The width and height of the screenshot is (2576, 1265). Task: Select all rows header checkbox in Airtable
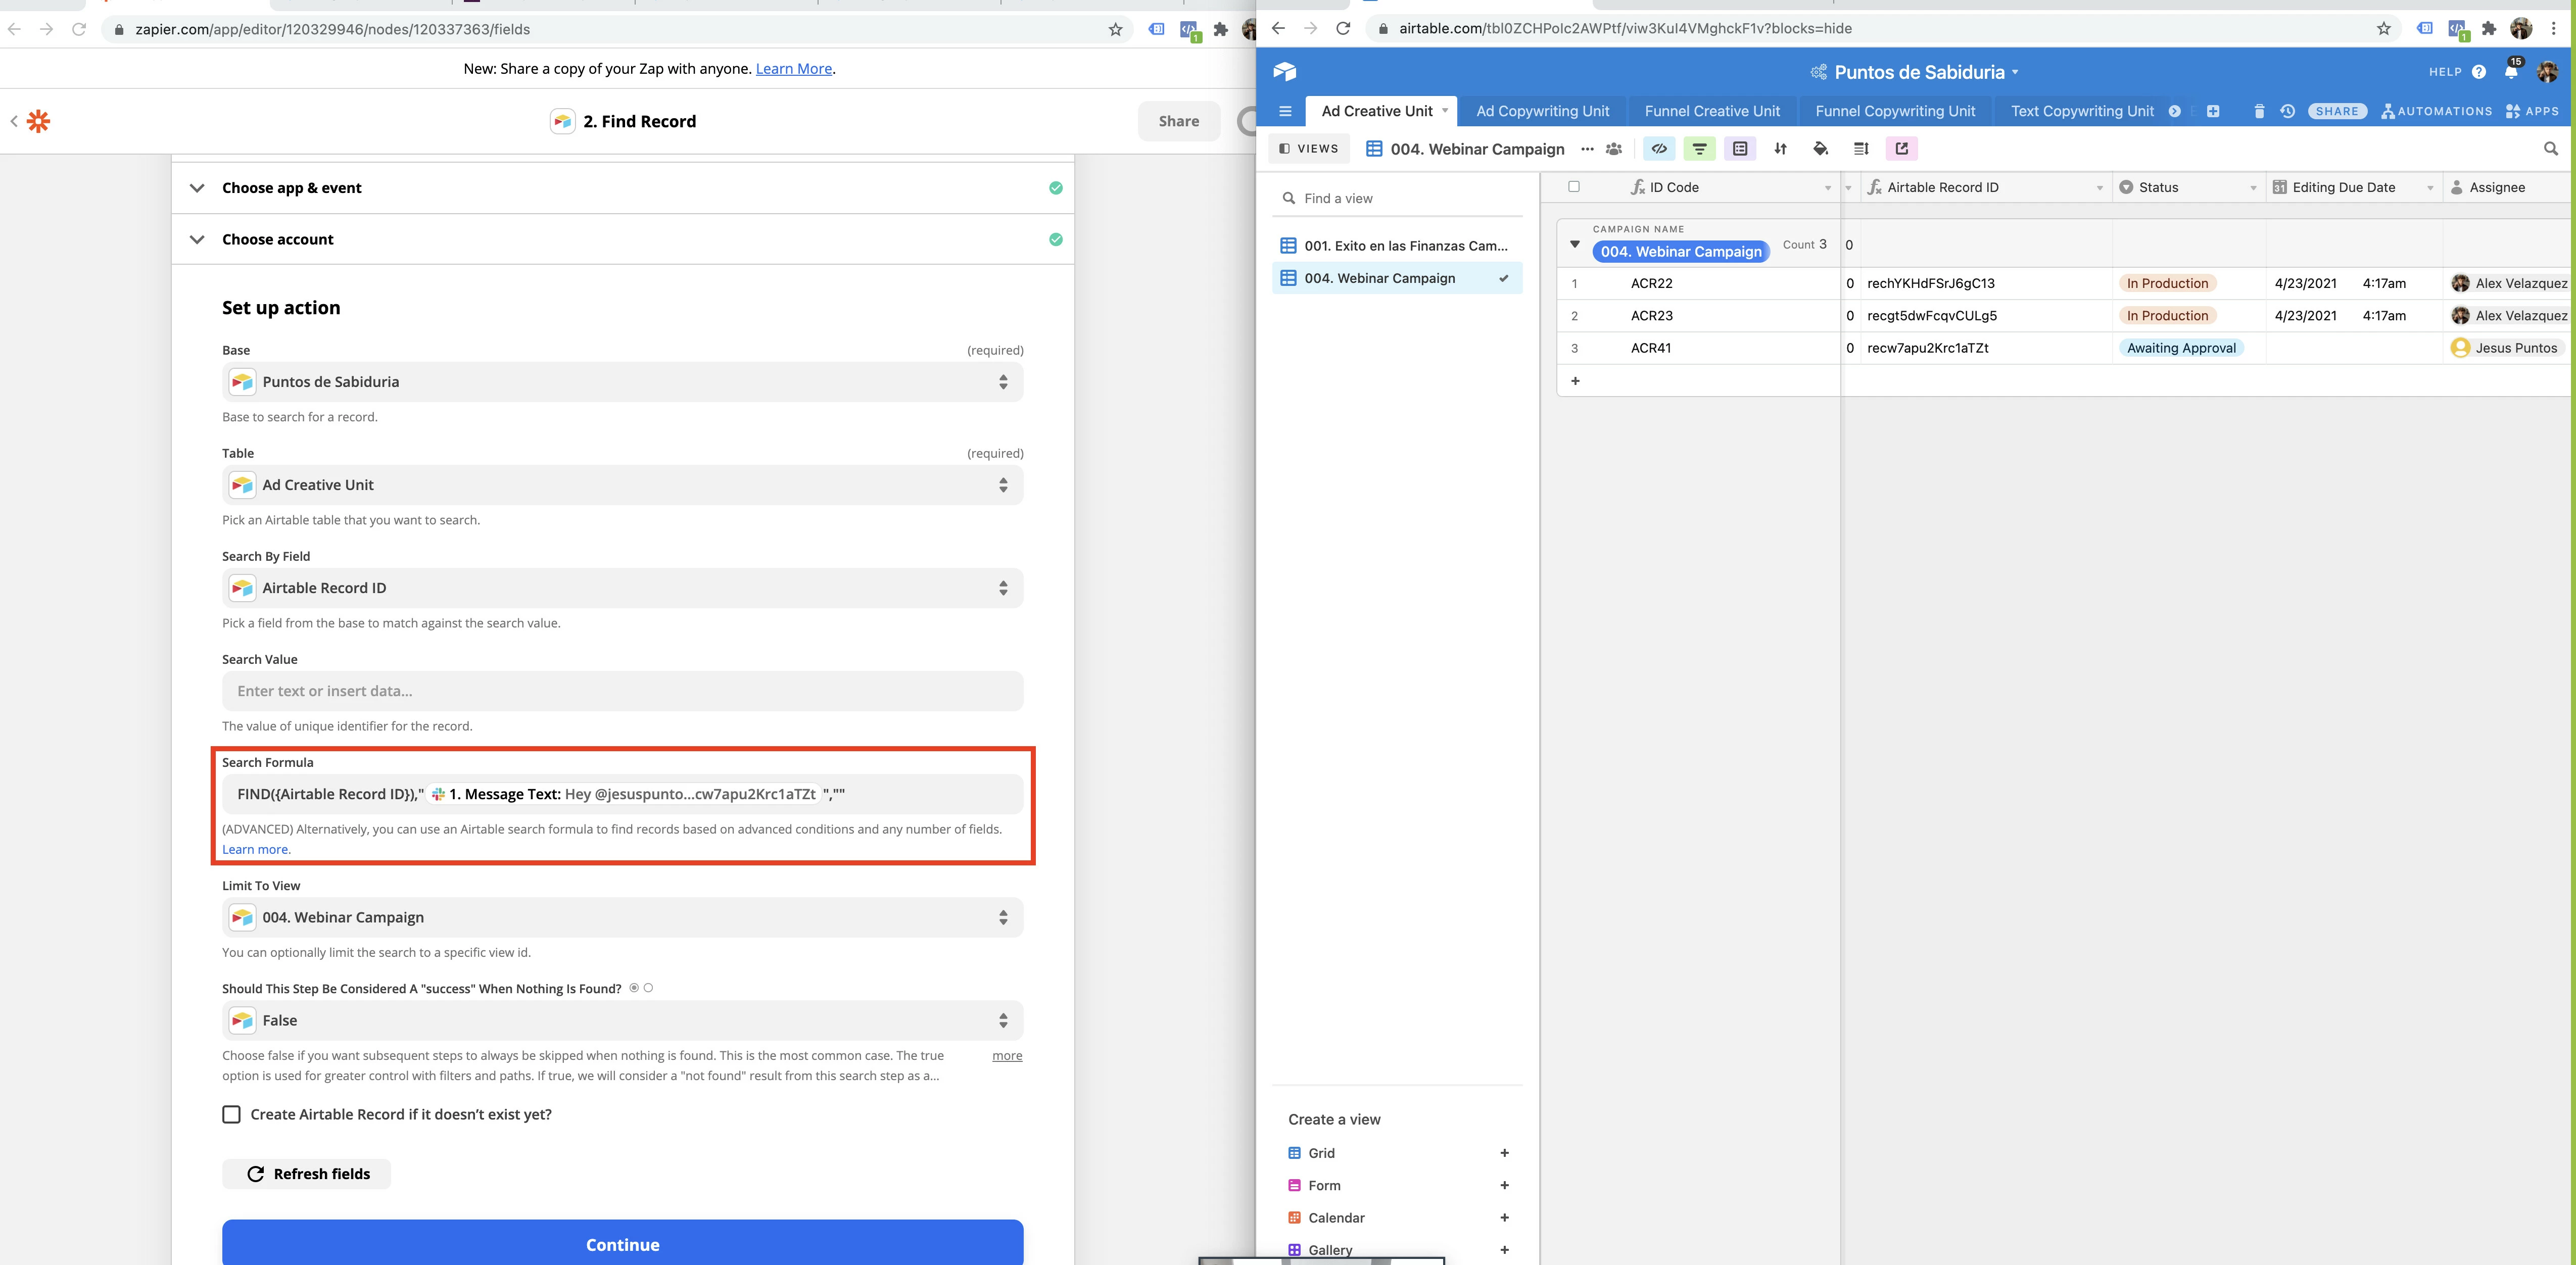(x=1574, y=187)
